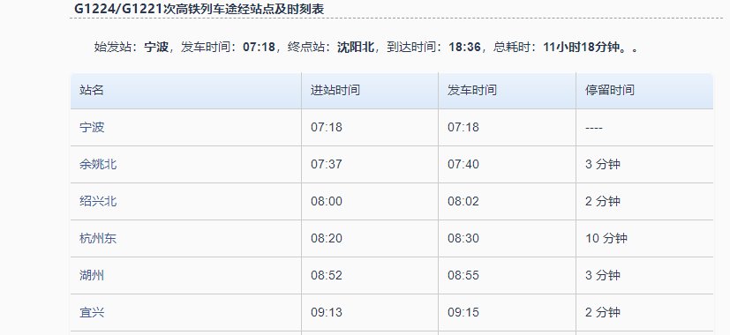The image size is (730, 335).
Task: Select bold terminal station 沈阳北 in summary
Action: pos(356,47)
